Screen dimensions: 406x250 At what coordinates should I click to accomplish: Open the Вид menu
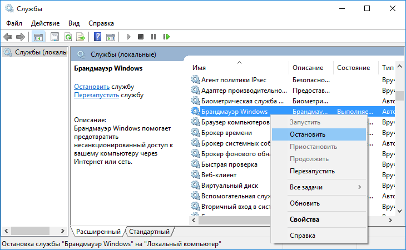[74, 23]
